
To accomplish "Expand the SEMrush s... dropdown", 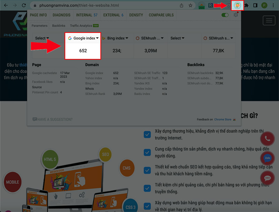I will click(x=218, y=38).
